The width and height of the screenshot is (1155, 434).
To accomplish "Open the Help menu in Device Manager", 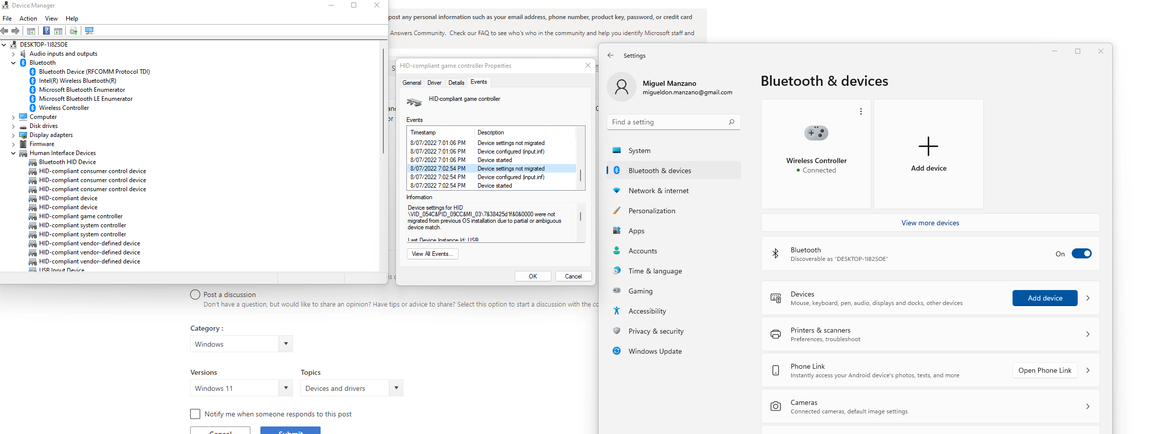I will tap(72, 19).
